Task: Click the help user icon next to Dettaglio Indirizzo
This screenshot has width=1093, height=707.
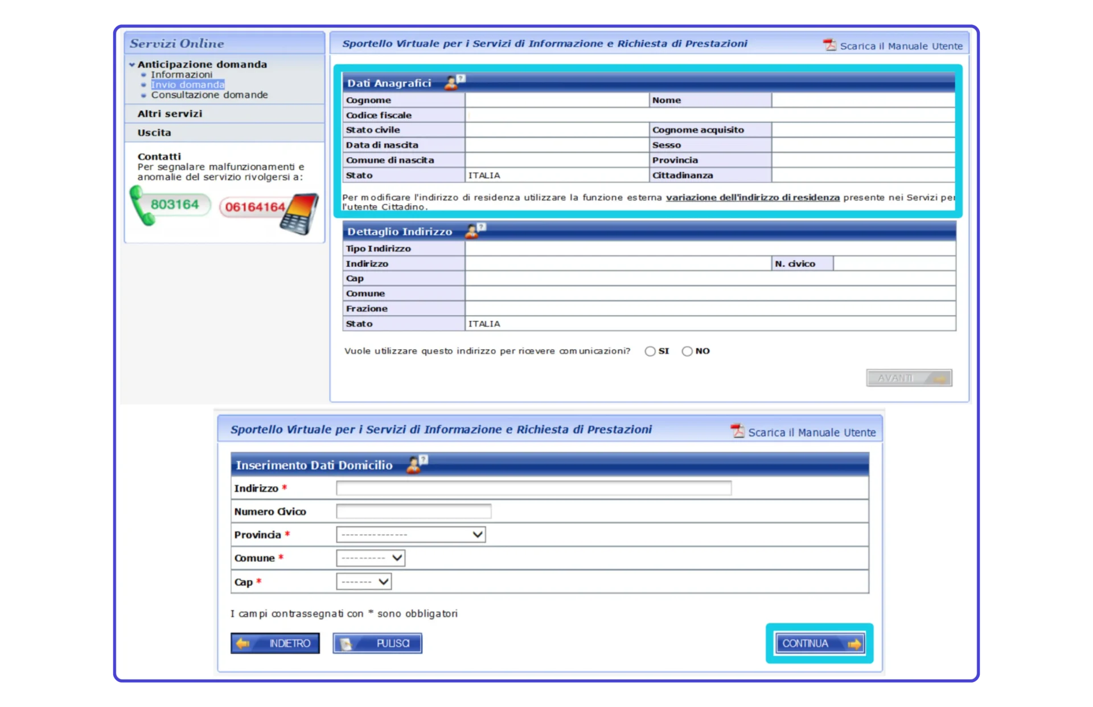Action: point(475,230)
